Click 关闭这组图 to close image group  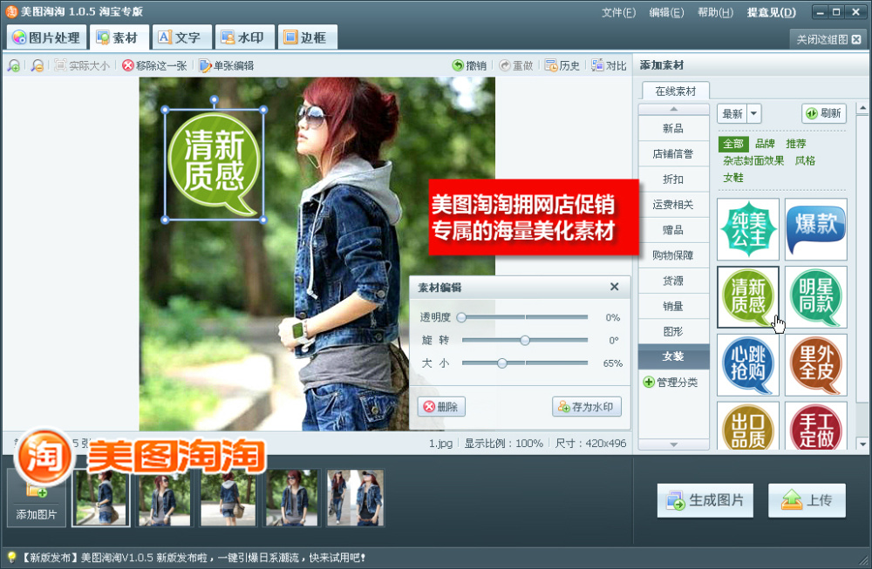click(x=828, y=39)
